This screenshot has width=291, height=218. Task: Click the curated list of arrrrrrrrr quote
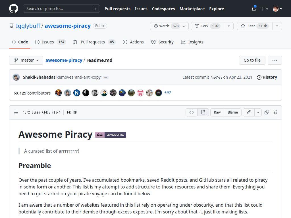point(52,151)
